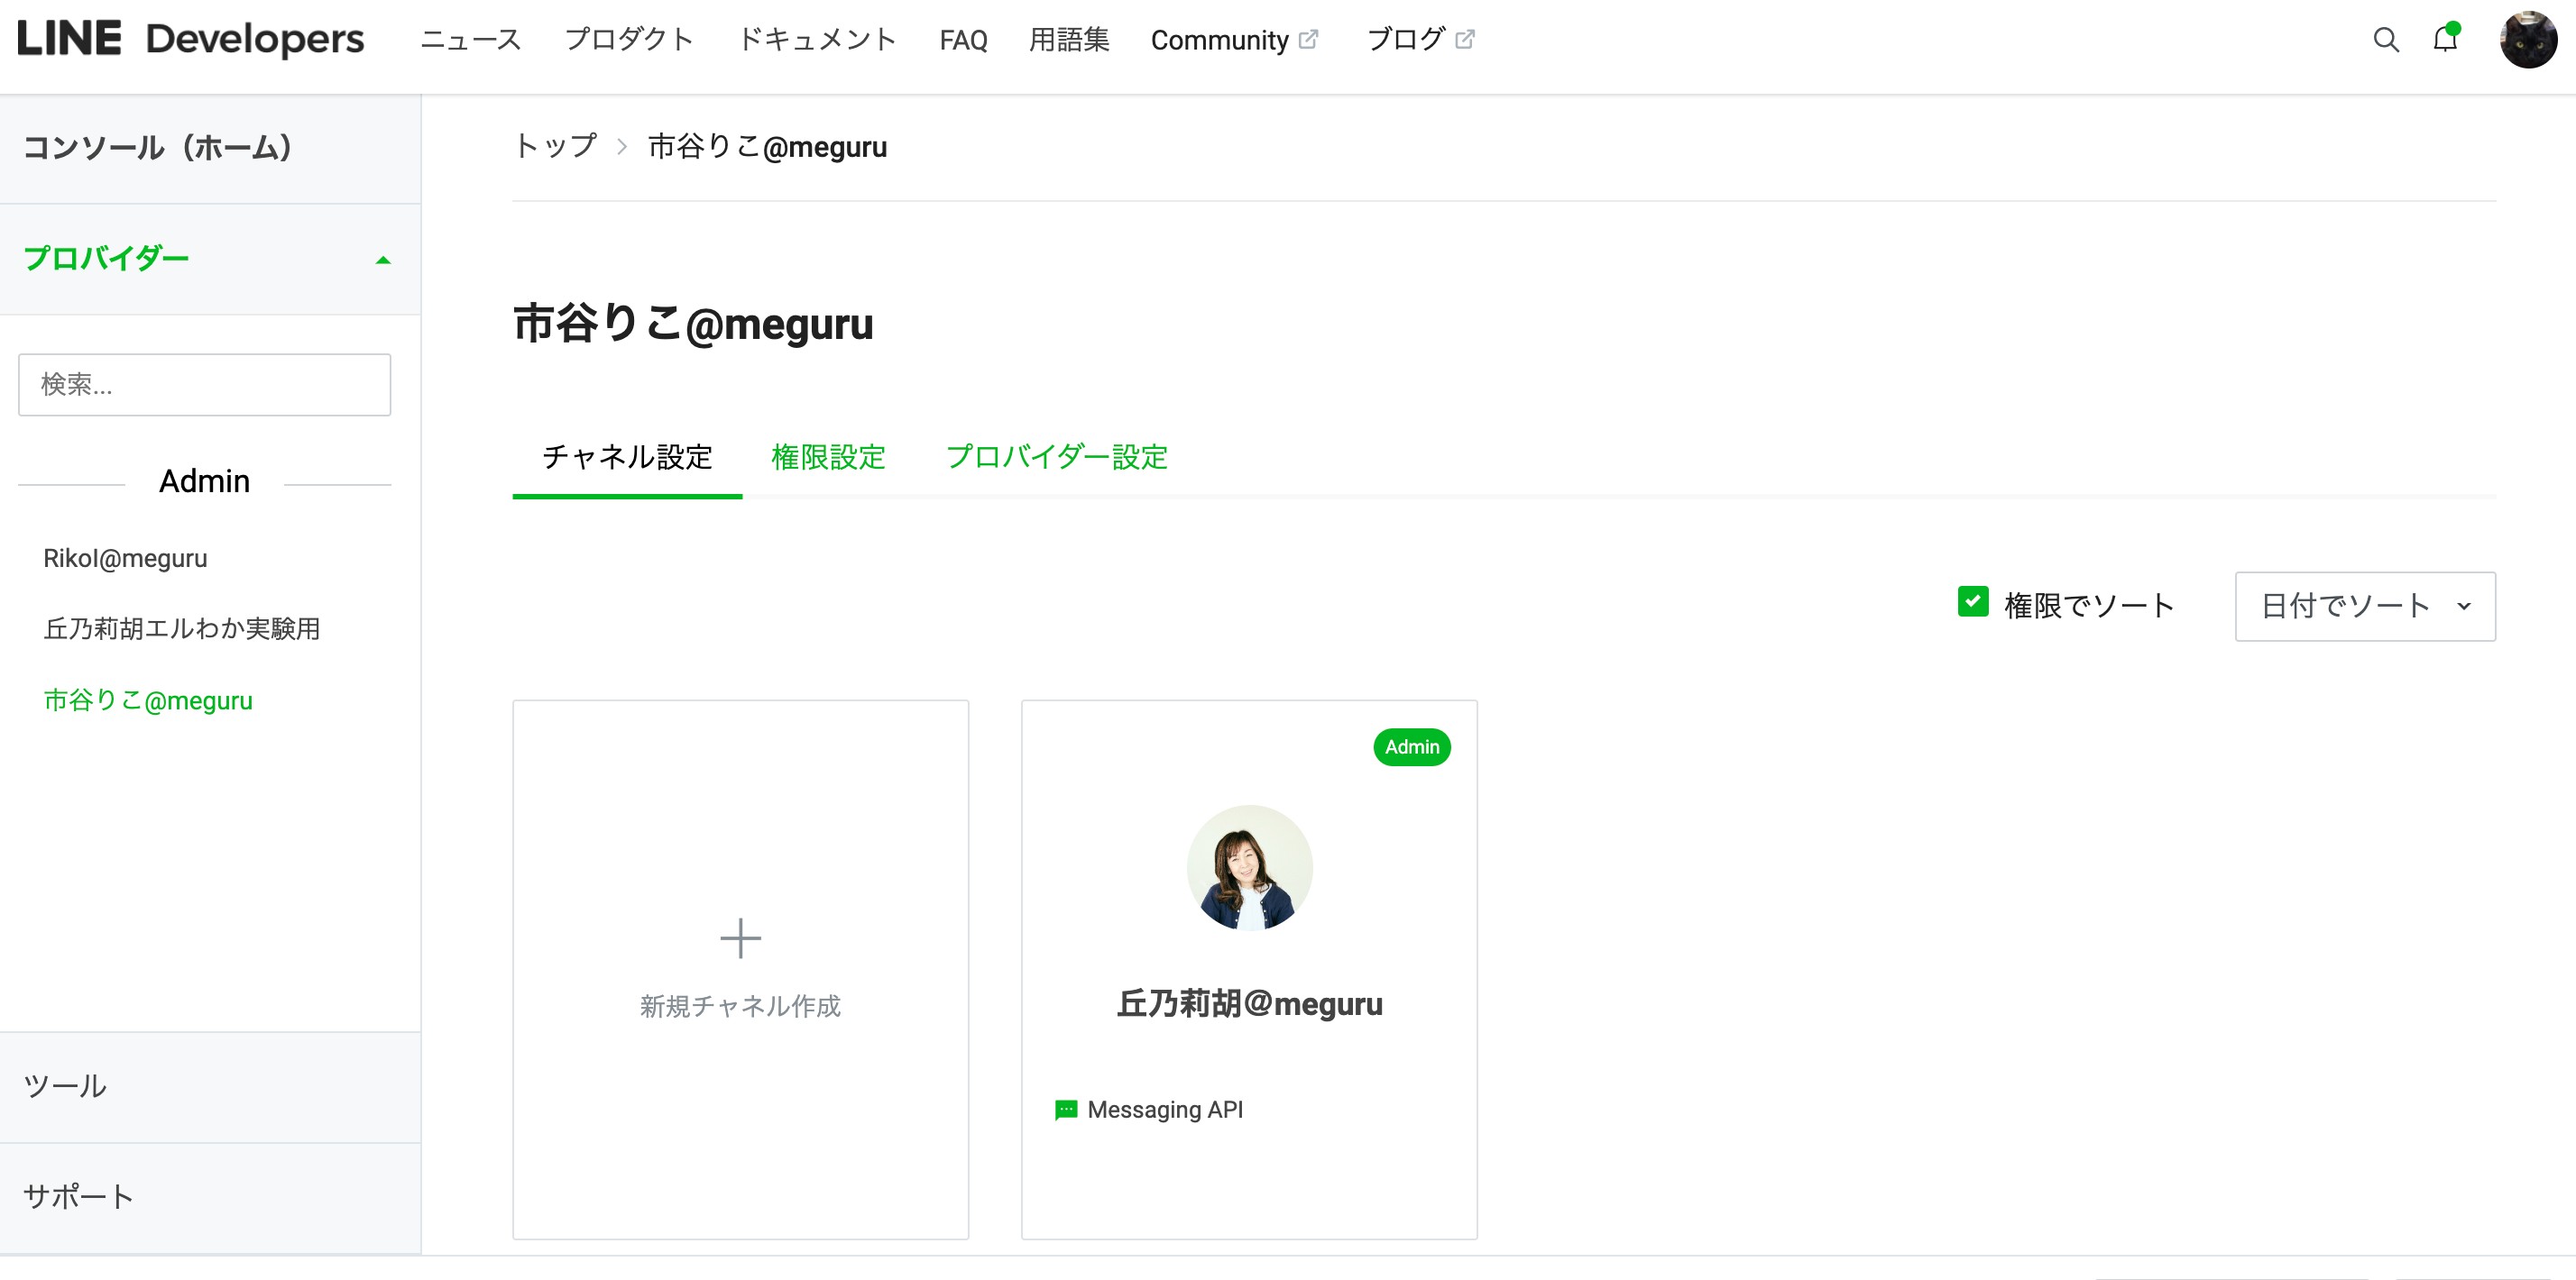Click the plus icon for new channel
Image resolution: width=2576 pixels, height=1280 pixels.
coord(740,938)
